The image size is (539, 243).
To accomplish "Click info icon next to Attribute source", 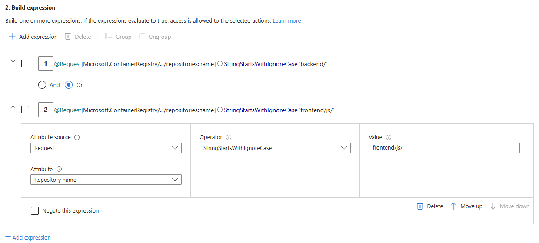I will click(x=77, y=137).
